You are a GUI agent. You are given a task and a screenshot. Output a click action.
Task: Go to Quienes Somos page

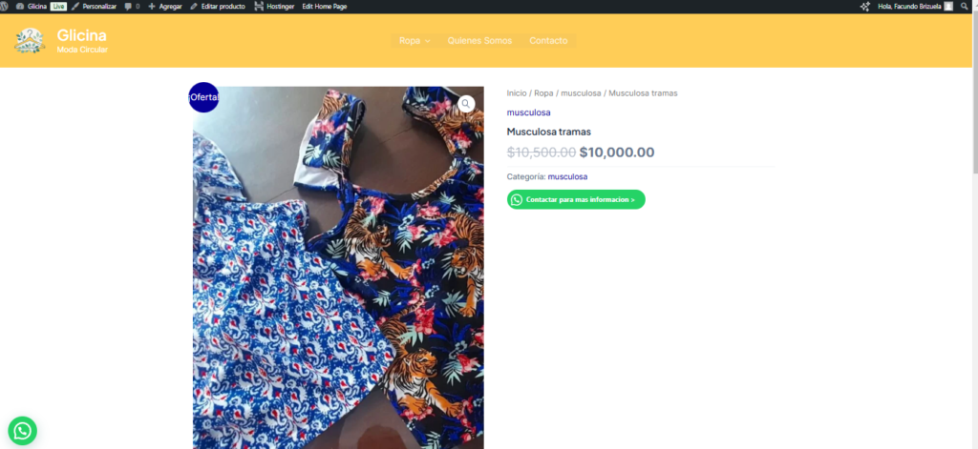point(479,41)
